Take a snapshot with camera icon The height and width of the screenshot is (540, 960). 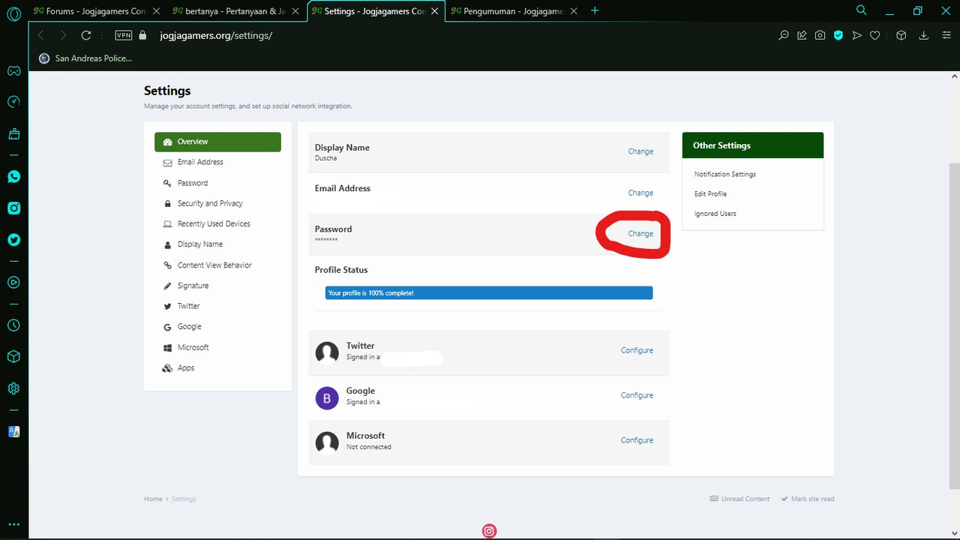(820, 35)
